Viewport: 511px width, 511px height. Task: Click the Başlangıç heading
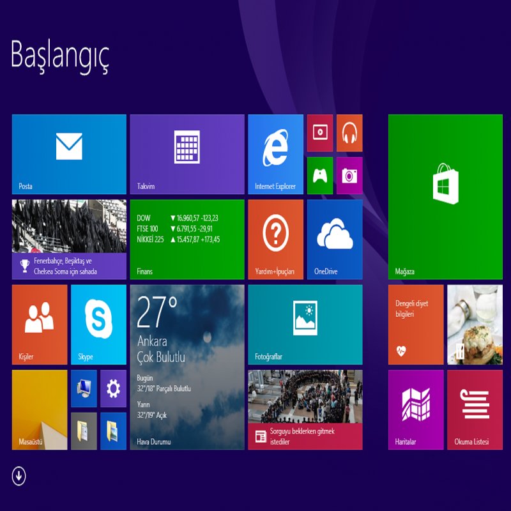(x=60, y=56)
